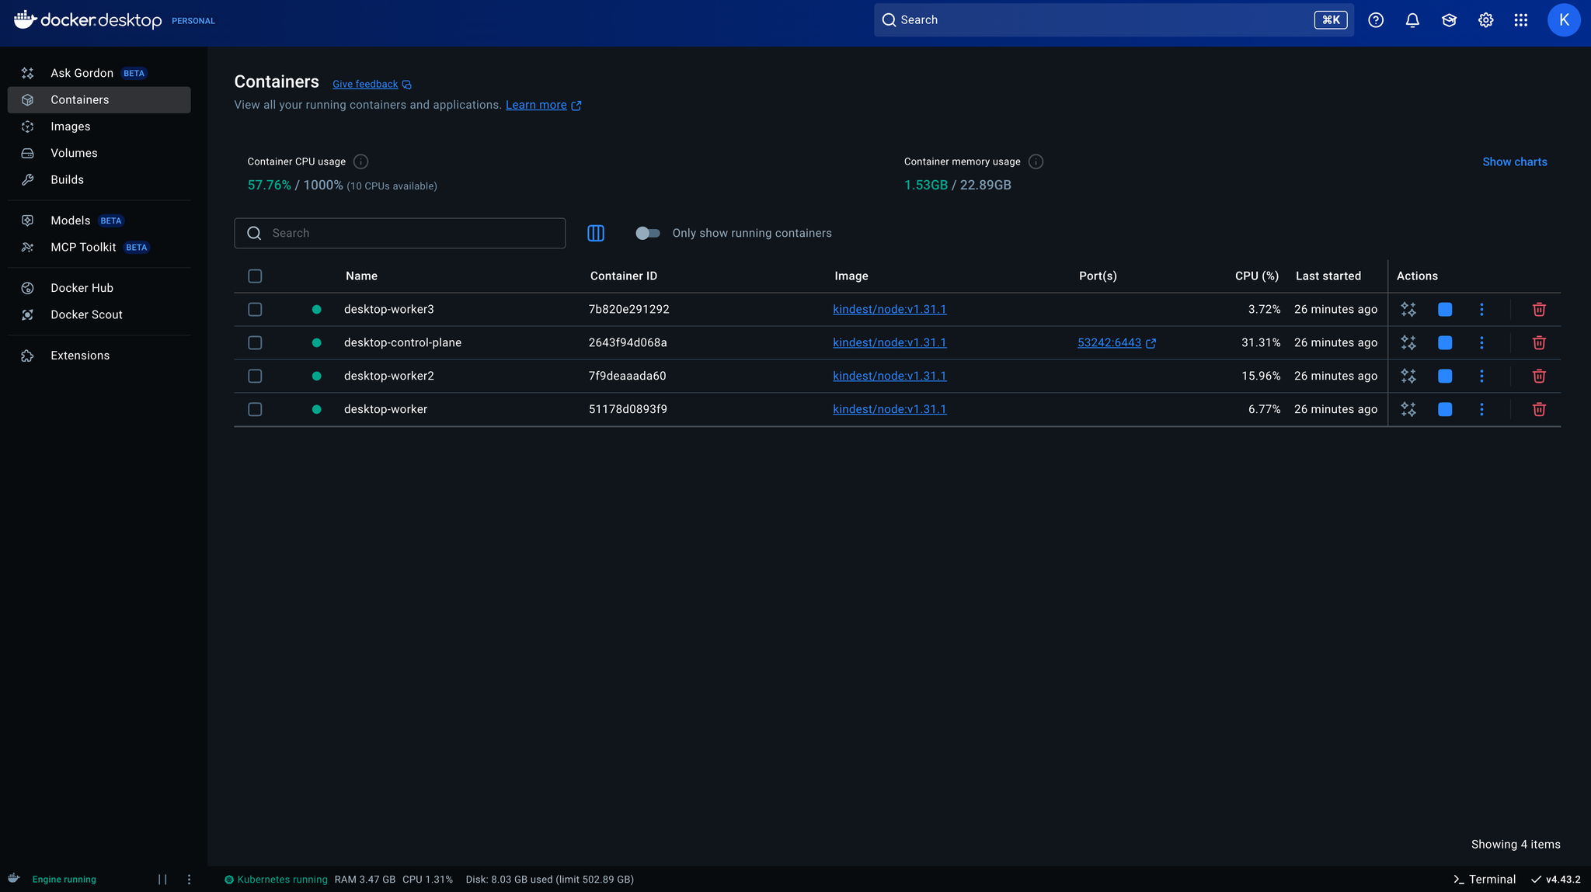The height and width of the screenshot is (892, 1591).
Task: Check the desktop-control-plane row checkbox
Action: (255, 342)
